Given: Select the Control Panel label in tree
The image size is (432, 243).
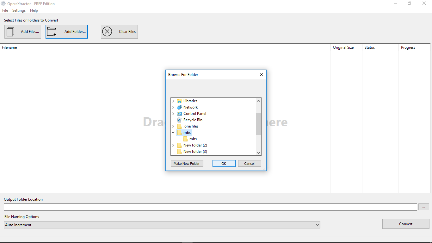Looking at the screenshot, I should 195,114.
